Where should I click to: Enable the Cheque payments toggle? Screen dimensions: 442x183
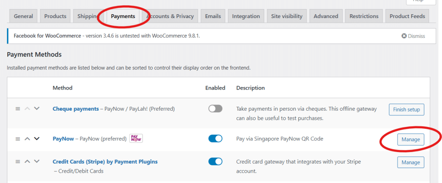(x=215, y=109)
